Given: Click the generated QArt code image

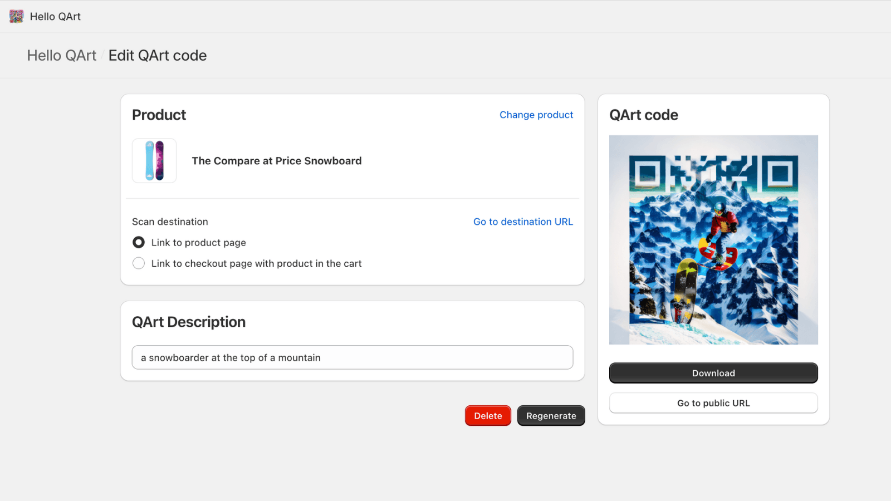Looking at the screenshot, I should [713, 240].
